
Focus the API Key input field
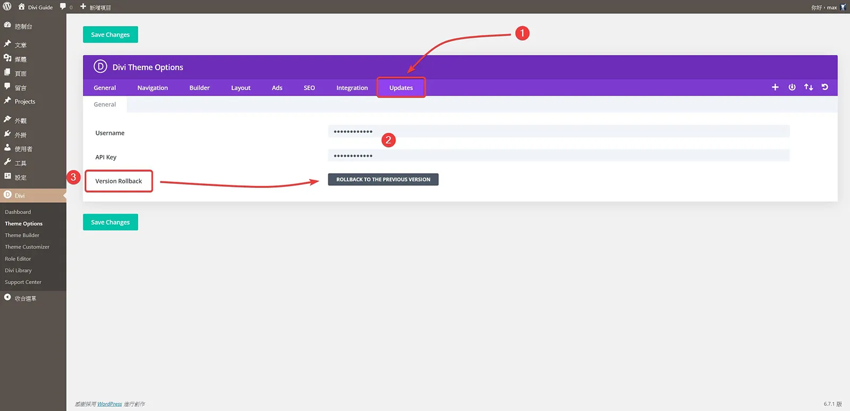559,156
